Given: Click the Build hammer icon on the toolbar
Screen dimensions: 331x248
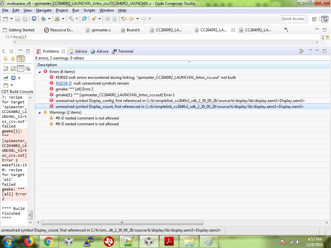Looking at the screenshot, I should click(71, 19).
